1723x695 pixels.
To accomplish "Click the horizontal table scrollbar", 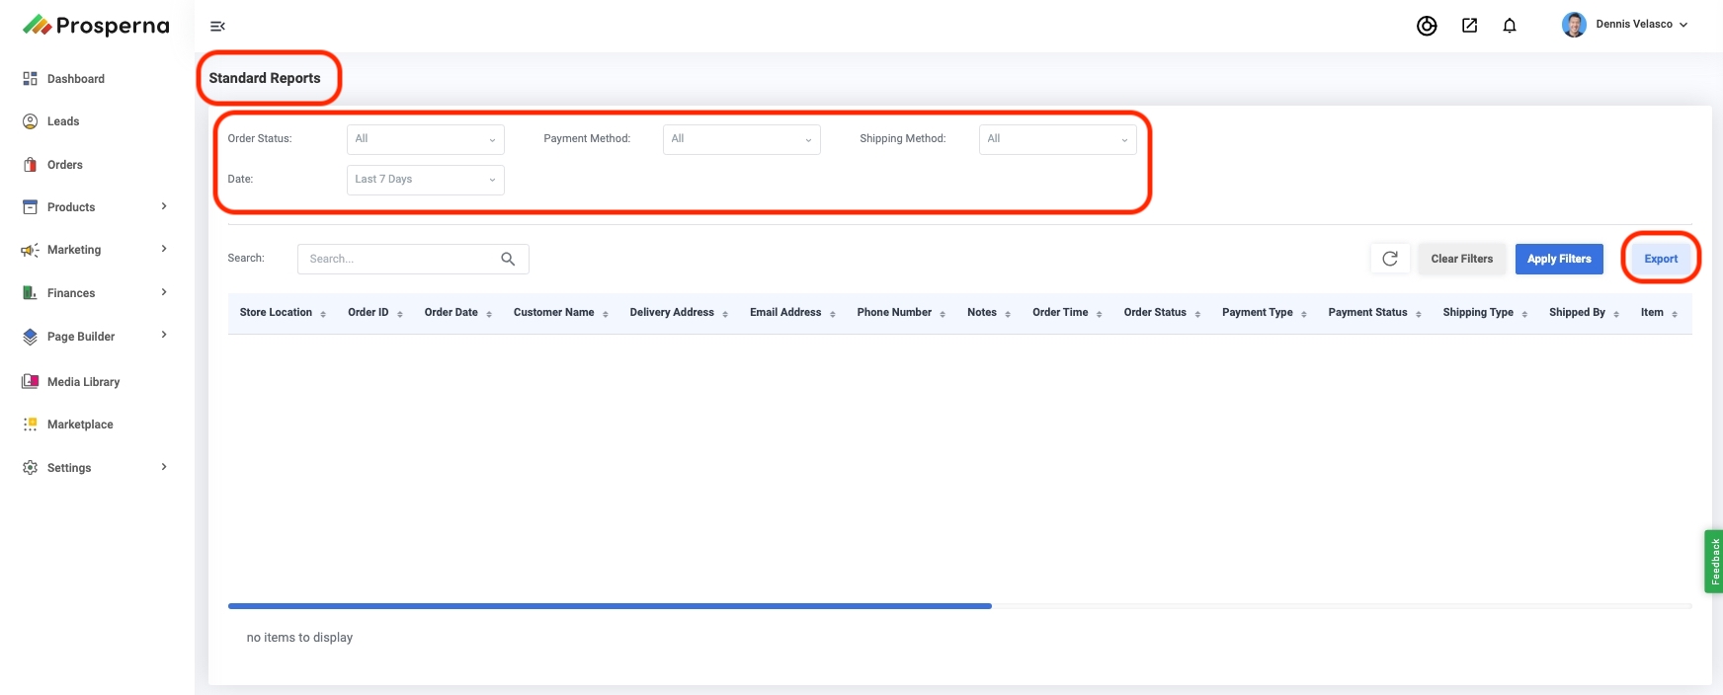I will pos(610,606).
